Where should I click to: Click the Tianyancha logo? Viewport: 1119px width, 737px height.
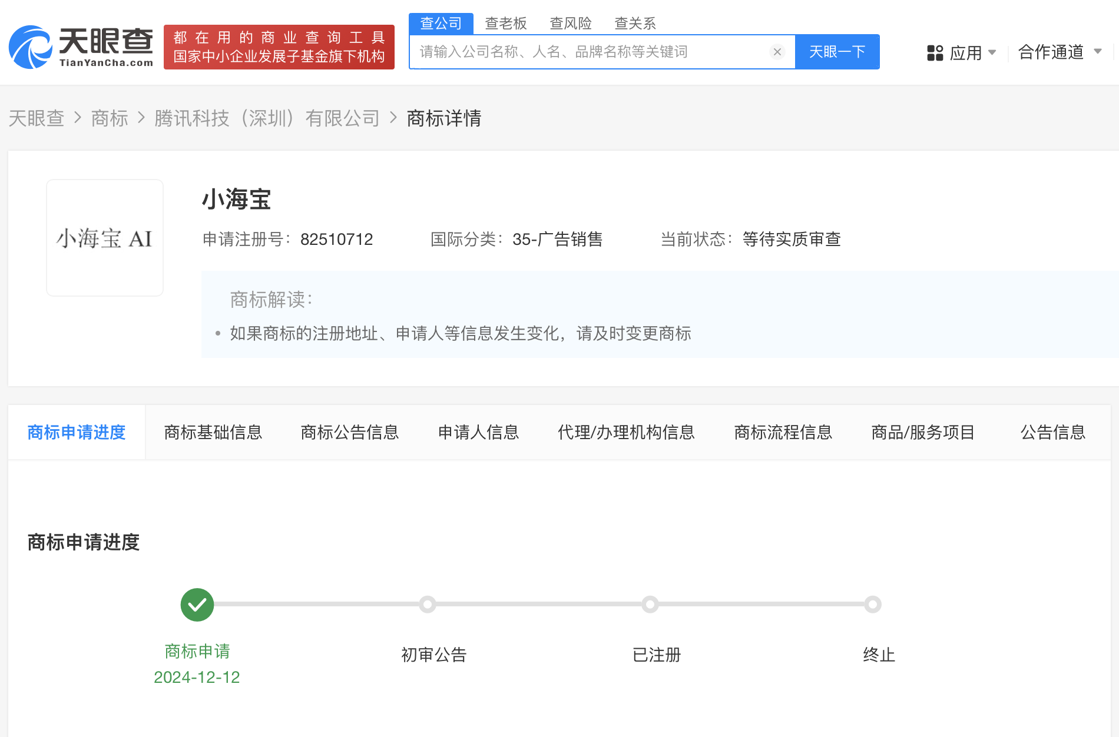click(81, 47)
